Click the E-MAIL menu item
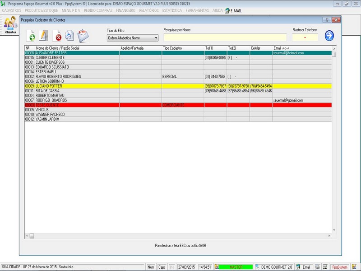Screen dimensions: 361x271 236,10
